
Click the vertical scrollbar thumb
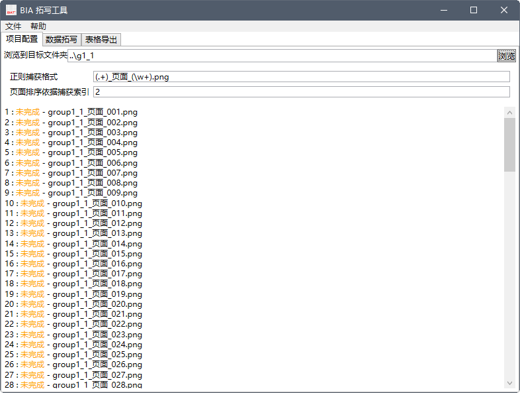point(509,145)
